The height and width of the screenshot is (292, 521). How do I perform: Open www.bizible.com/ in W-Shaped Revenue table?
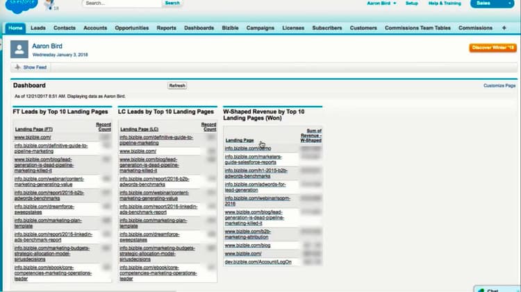tap(243, 254)
